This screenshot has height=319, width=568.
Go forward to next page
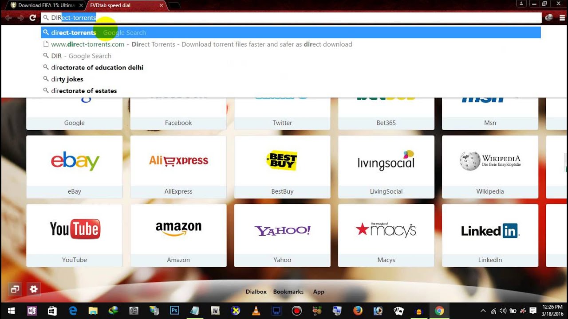click(20, 18)
